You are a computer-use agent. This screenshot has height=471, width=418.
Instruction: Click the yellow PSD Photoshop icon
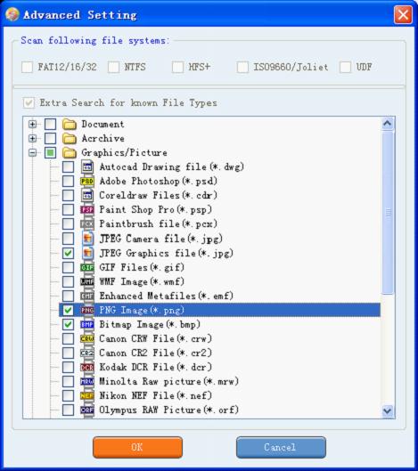[87, 181]
